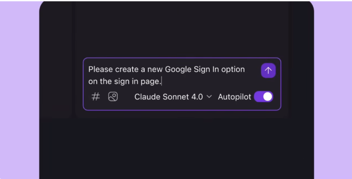Click the white knob of Autopilot switch
This screenshot has width=352, height=179.
[268, 97]
